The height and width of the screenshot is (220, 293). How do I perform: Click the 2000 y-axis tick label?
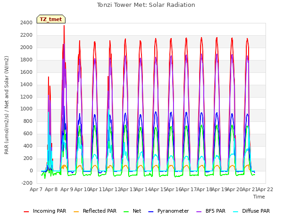27,47
